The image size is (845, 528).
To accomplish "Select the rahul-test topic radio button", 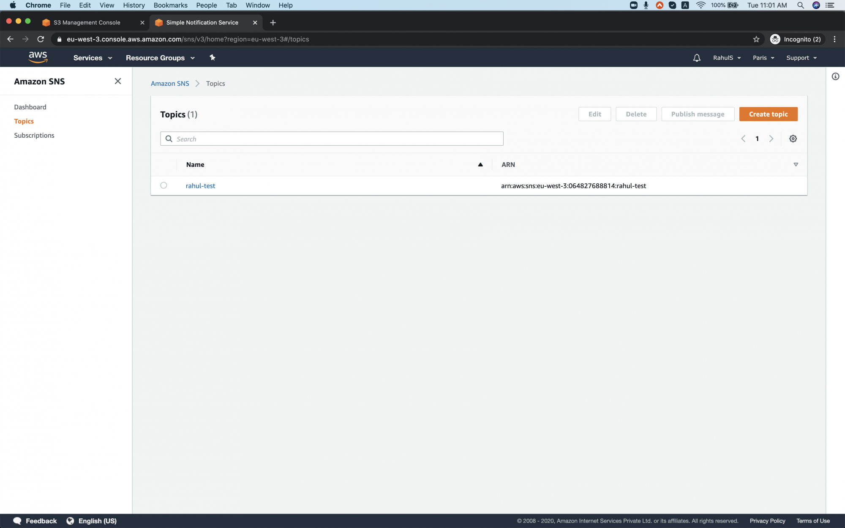I will (x=164, y=185).
